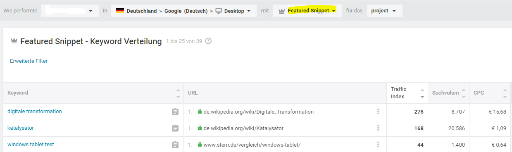Click help question mark beside result count

[208, 41]
